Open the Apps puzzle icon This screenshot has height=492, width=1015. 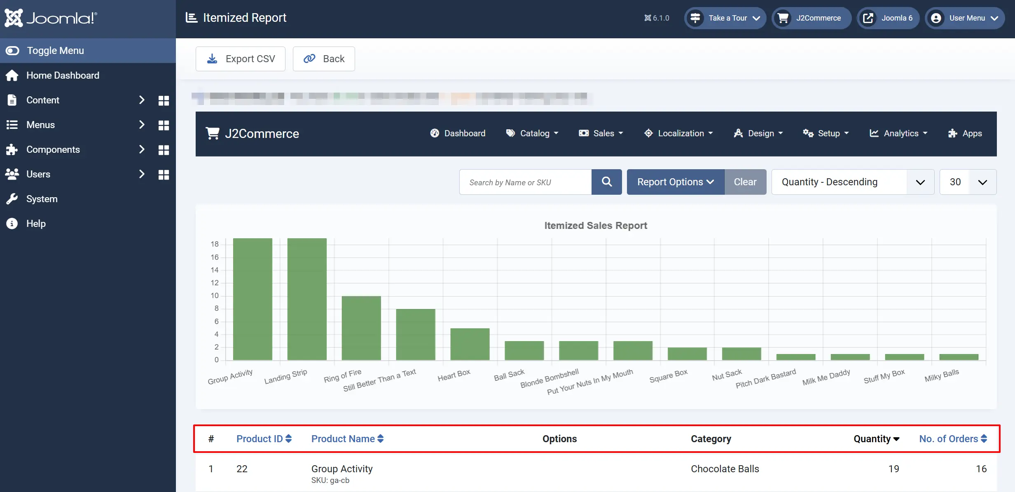(x=952, y=133)
